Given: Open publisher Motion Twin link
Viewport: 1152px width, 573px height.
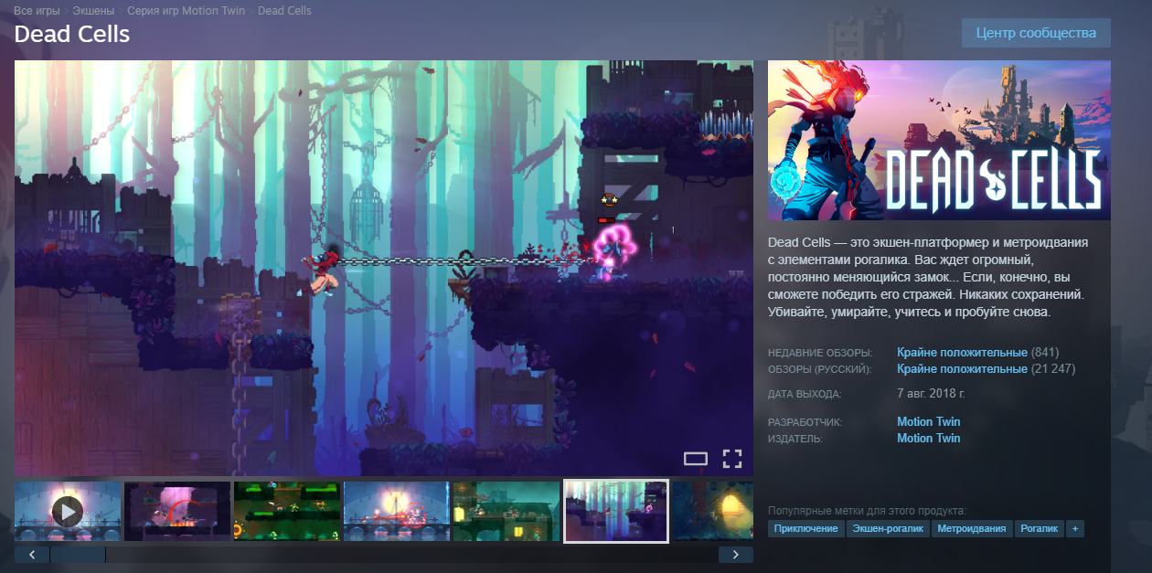Looking at the screenshot, I should (x=929, y=439).
